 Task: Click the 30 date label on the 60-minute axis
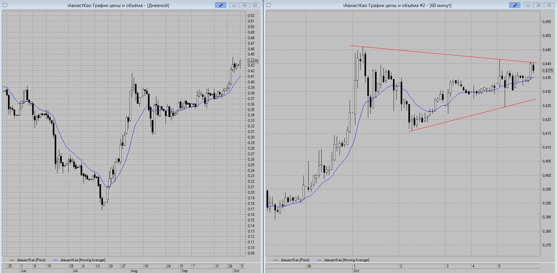tap(309, 266)
